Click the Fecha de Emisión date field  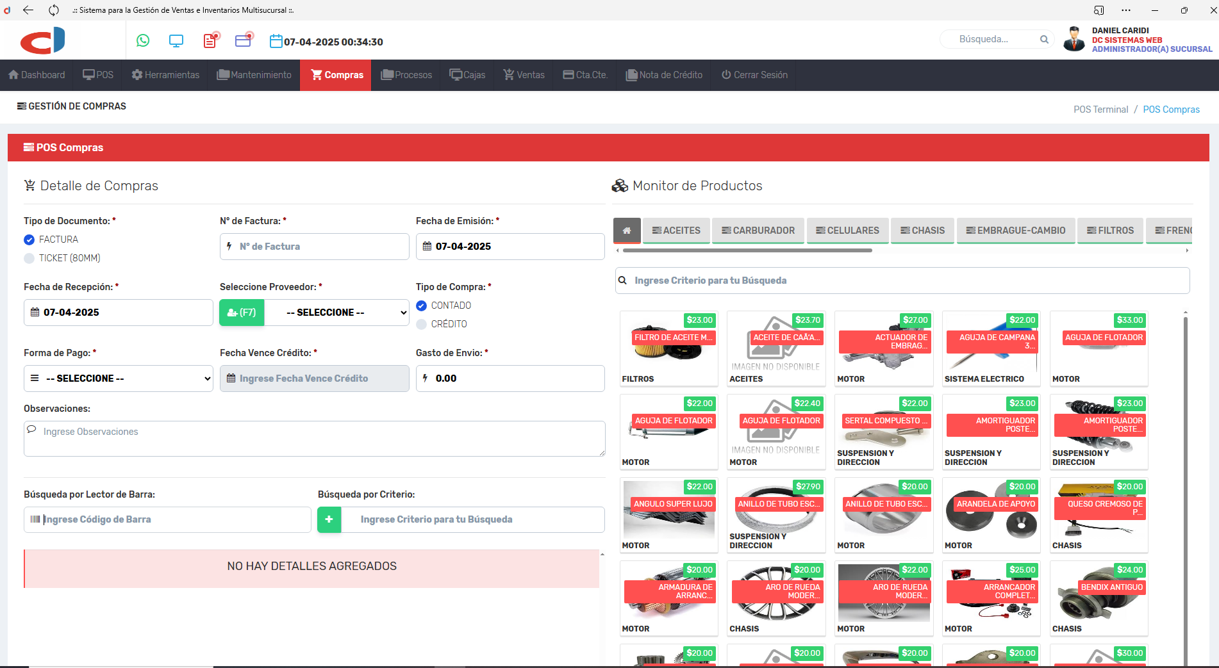coord(510,247)
